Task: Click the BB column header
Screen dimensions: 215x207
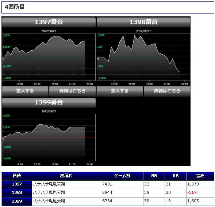Action: pos(154,176)
